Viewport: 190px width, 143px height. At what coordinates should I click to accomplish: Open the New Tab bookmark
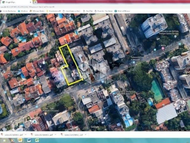click(x=88, y=11)
